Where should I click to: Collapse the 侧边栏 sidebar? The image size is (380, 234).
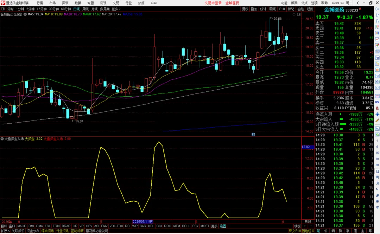(x=308, y=231)
